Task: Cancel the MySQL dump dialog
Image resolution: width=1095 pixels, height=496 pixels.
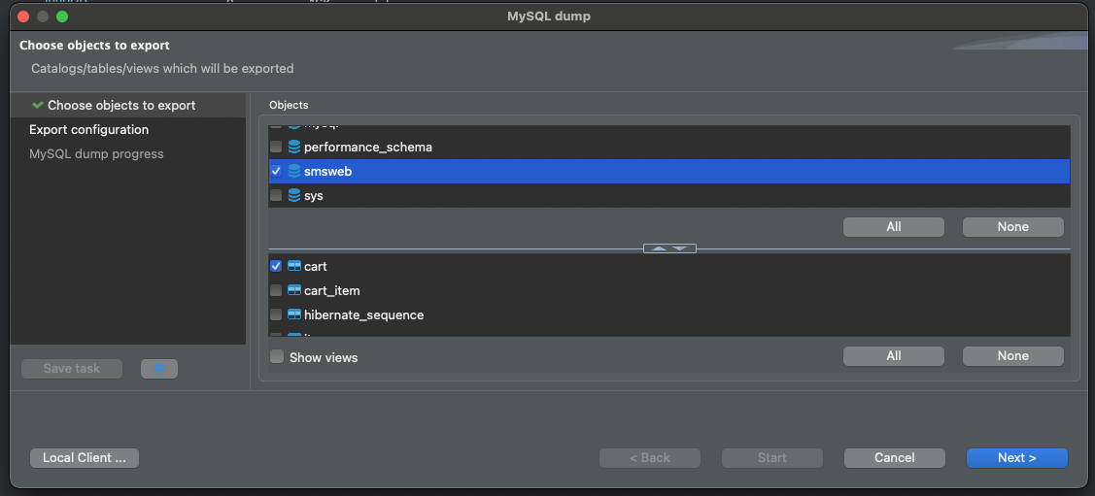Action: click(x=895, y=457)
